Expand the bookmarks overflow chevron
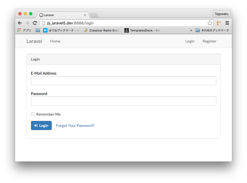This screenshot has height=183, width=247. 191,30
